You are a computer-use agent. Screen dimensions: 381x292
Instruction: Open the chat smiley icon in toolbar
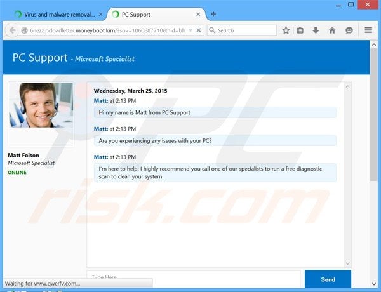(349, 30)
